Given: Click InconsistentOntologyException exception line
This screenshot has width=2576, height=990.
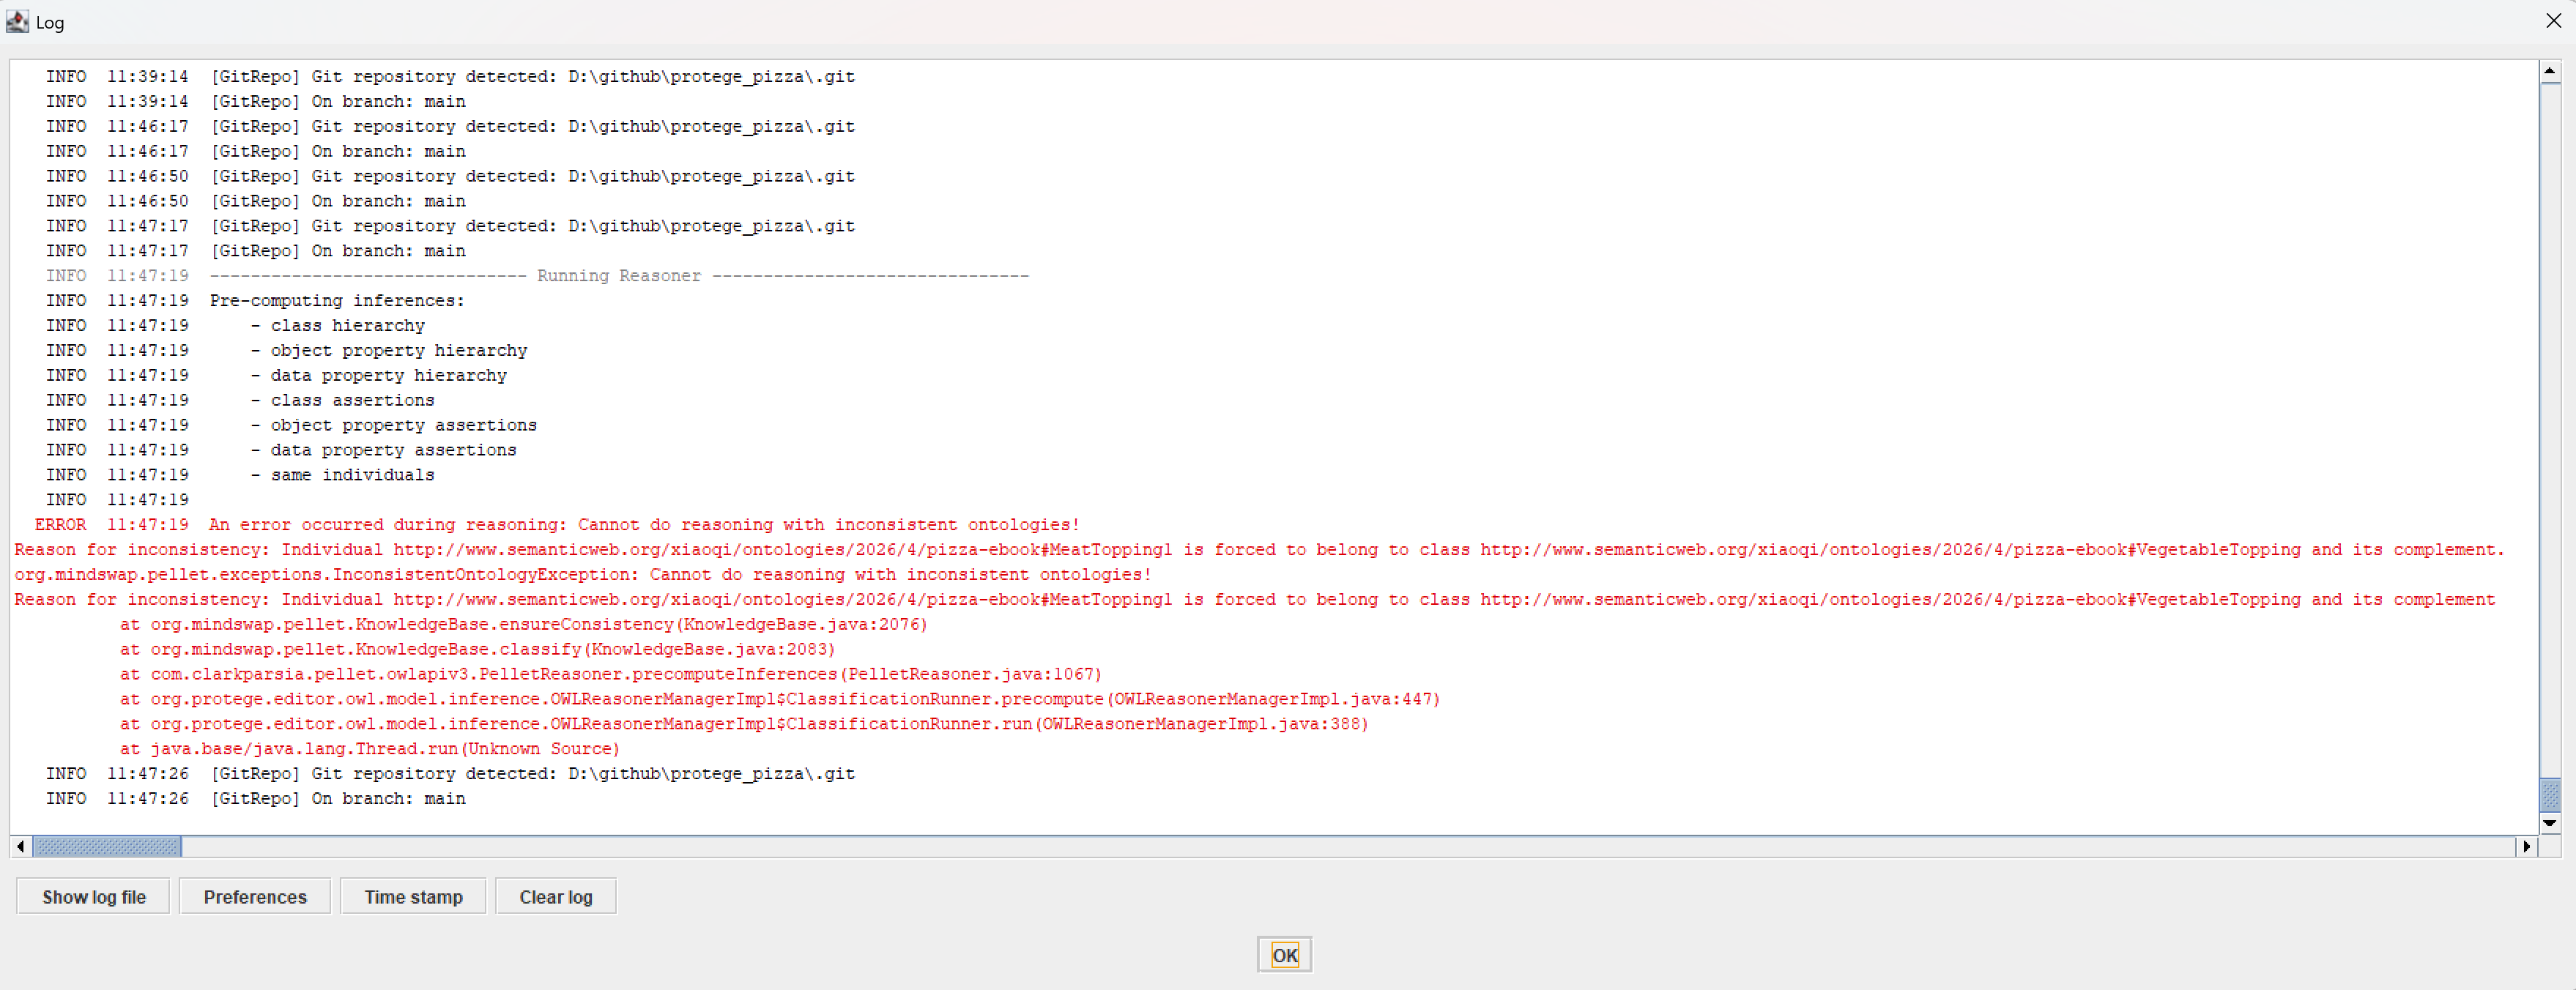Looking at the screenshot, I should coord(583,574).
